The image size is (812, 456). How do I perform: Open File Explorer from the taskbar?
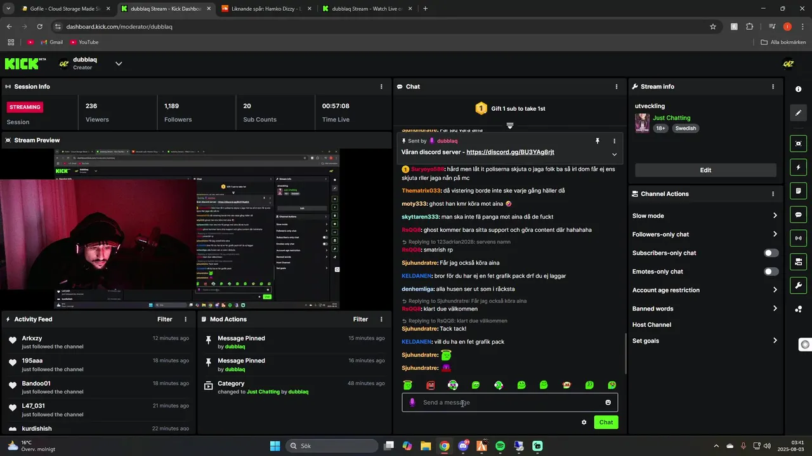coord(426,446)
